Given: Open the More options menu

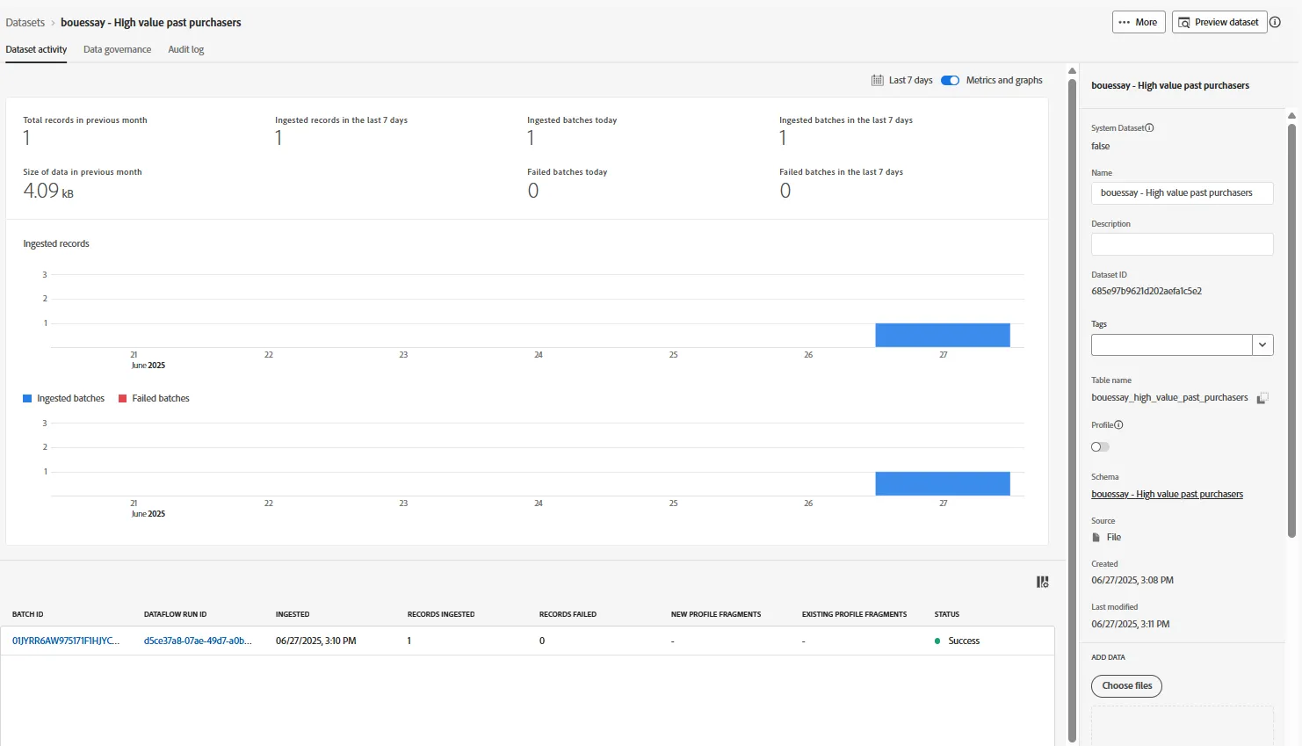Looking at the screenshot, I should 1139,22.
